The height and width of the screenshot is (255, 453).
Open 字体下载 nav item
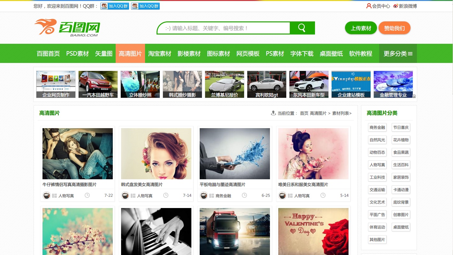(x=302, y=53)
